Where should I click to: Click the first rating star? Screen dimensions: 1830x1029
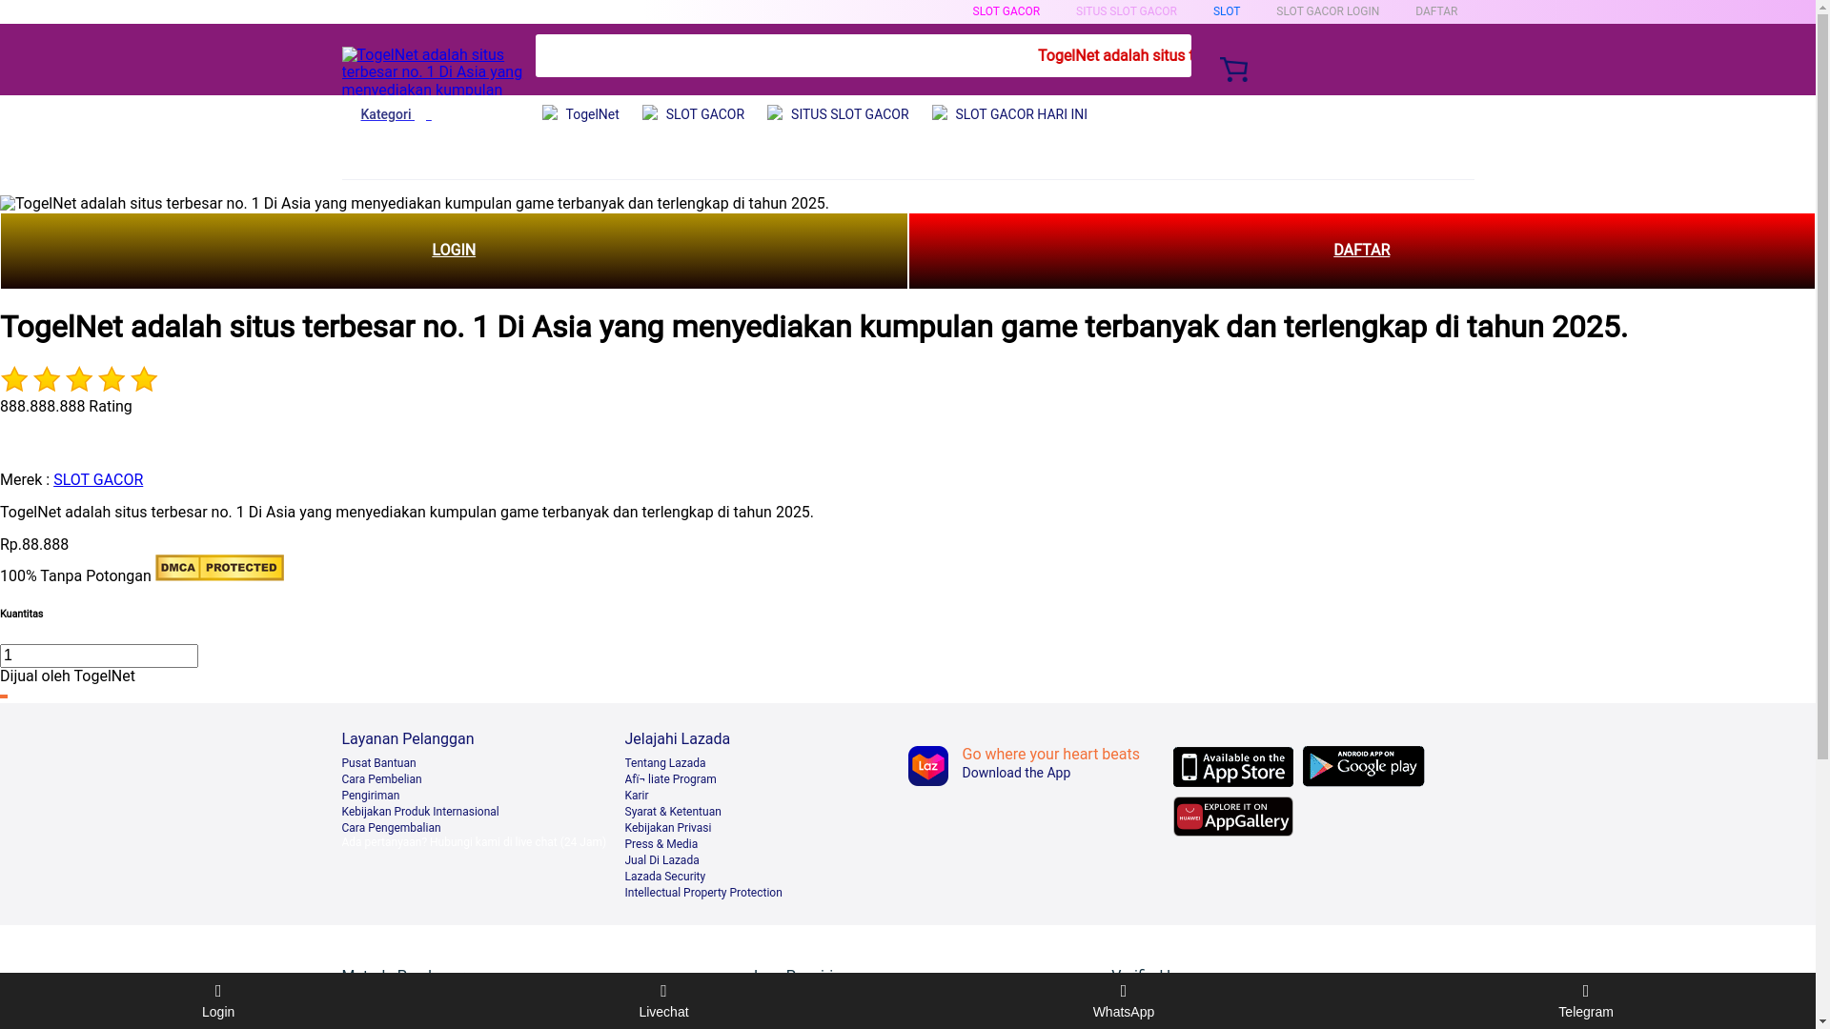pos(14,379)
